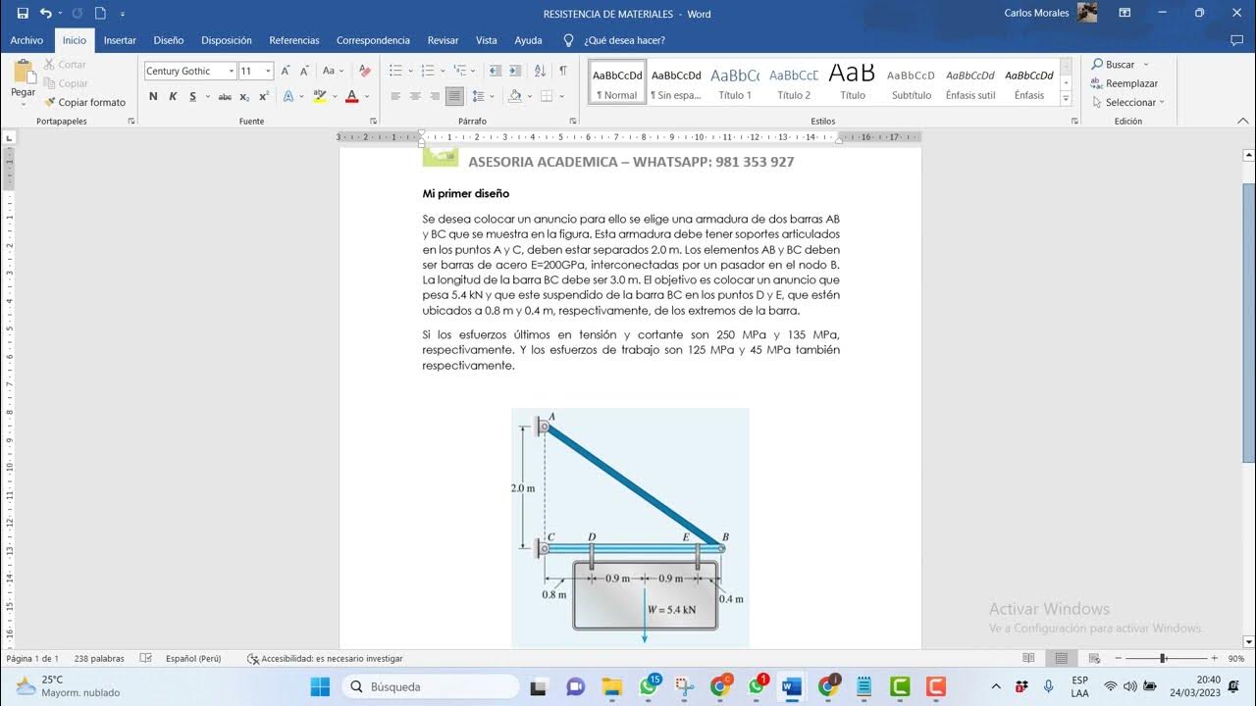Apply subscript x₂ formatting
Image resolution: width=1256 pixels, height=706 pixels.
pyautogui.click(x=244, y=96)
